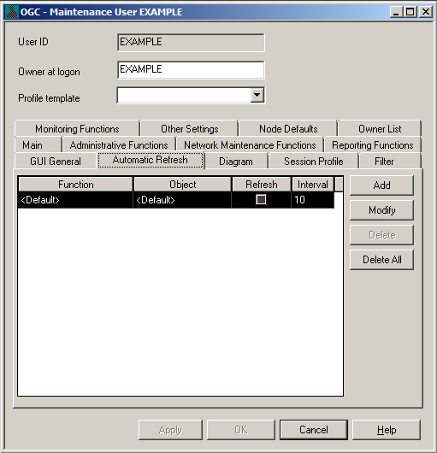Open Help for this dialog
This screenshot has height=453, width=437.
pyautogui.click(x=387, y=430)
